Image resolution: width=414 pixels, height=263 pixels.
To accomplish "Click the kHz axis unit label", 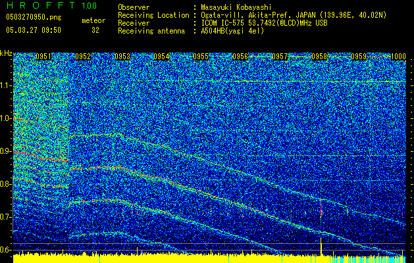I will coord(6,53).
